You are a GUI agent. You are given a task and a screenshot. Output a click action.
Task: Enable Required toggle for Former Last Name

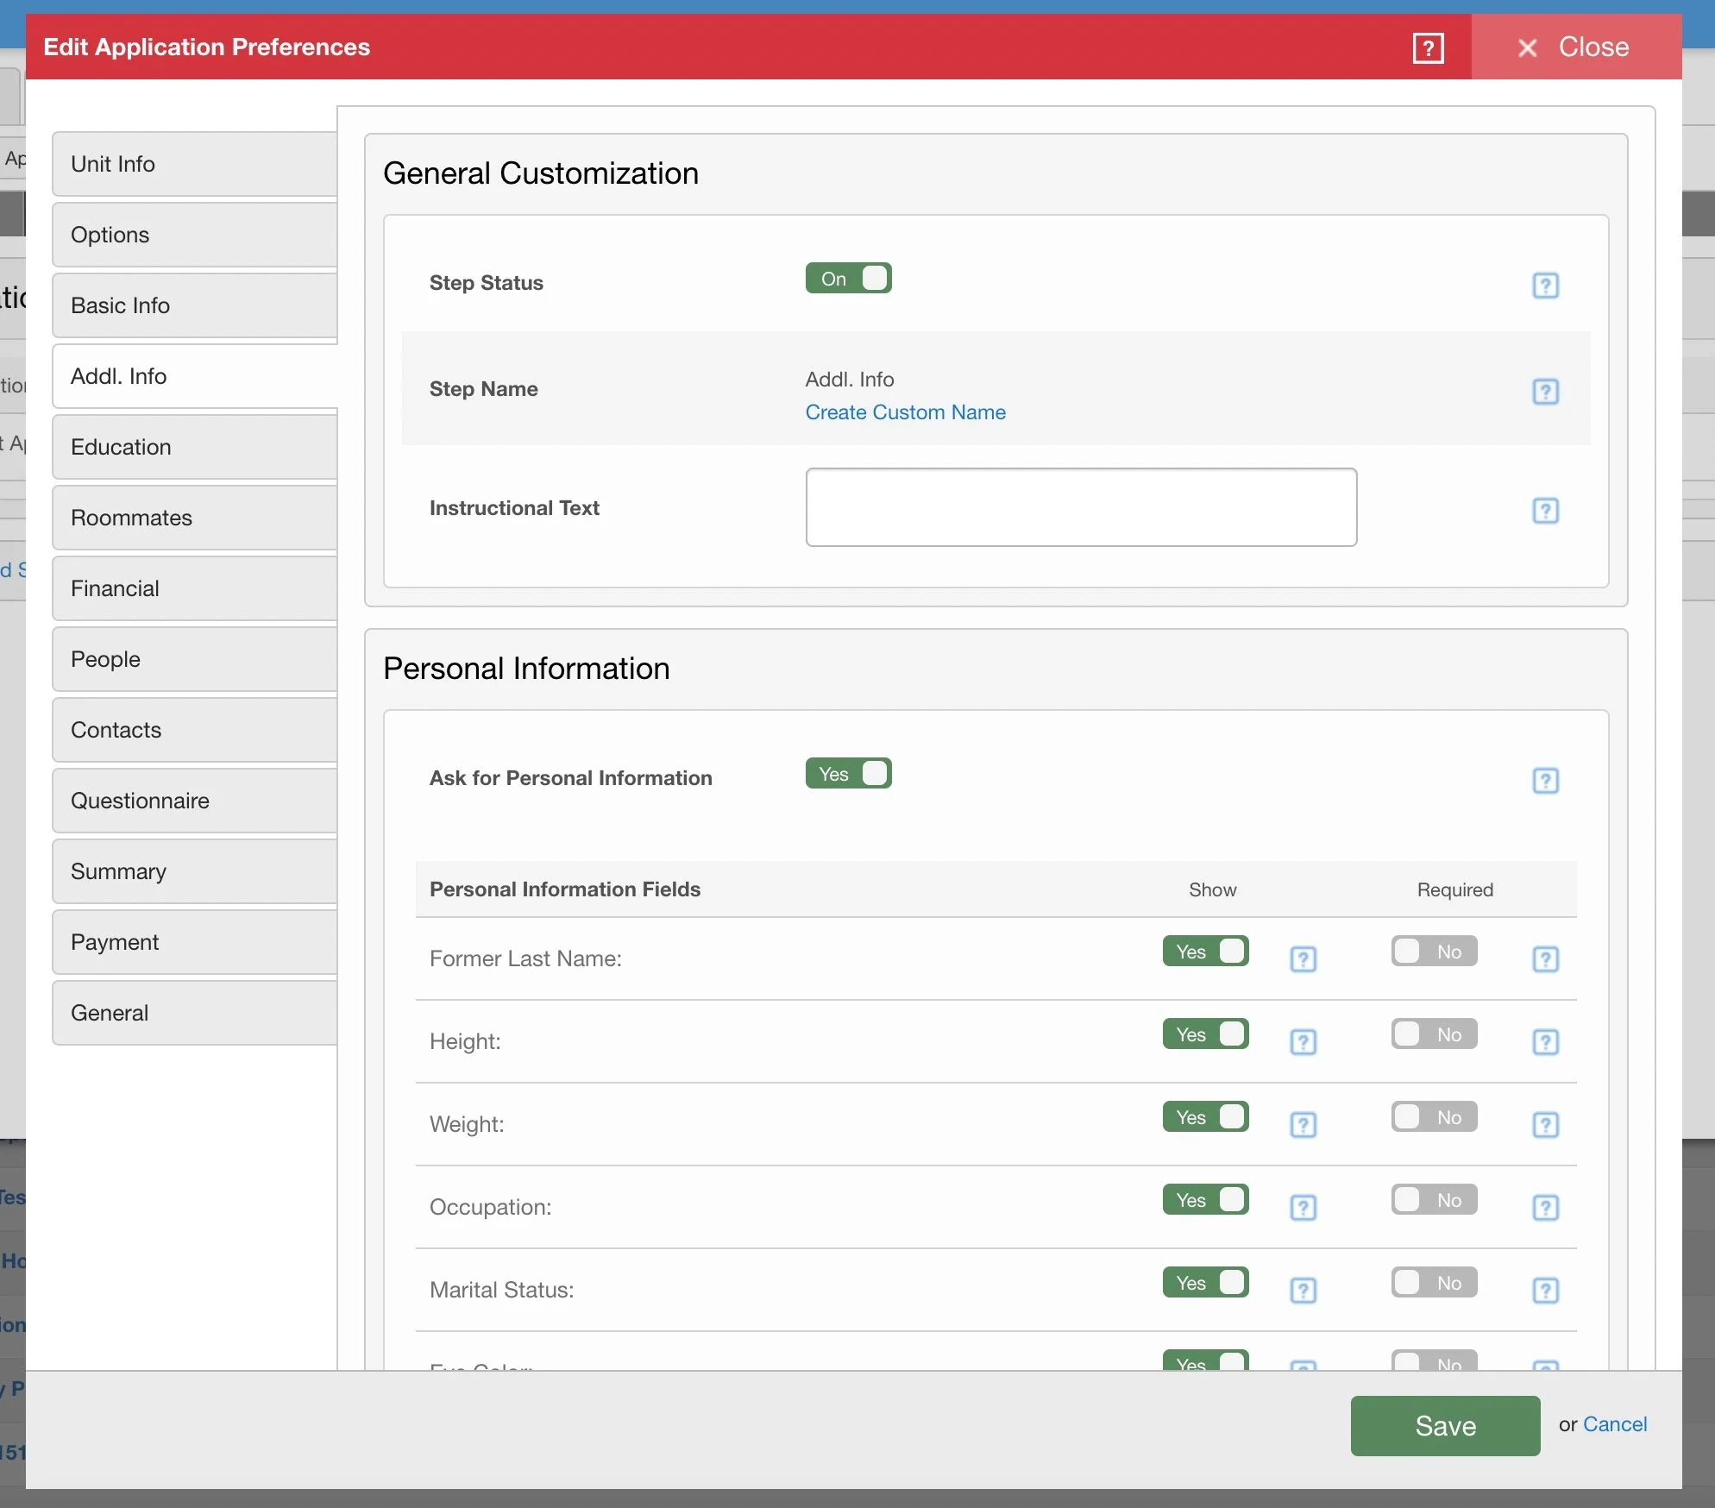(x=1434, y=951)
